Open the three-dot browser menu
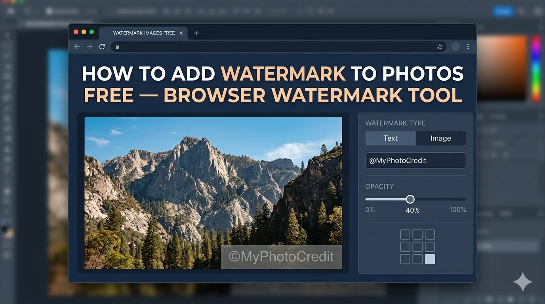 [x=468, y=47]
